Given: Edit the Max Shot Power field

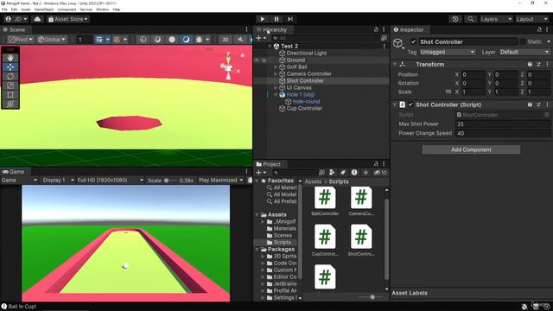Looking at the screenshot, I should click(503, 124).
